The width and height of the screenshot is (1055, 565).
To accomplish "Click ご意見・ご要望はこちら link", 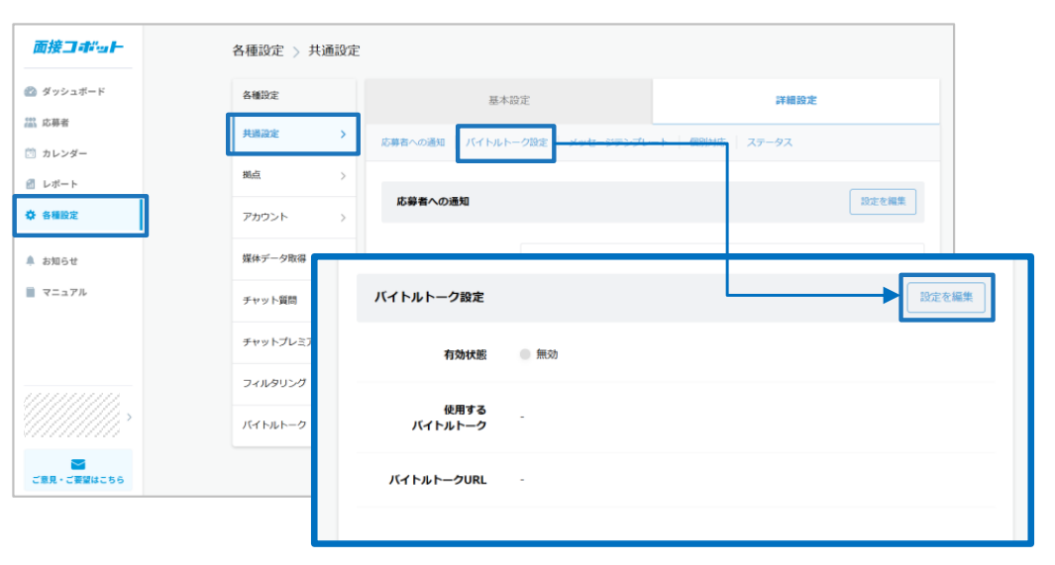I will click(78, 480).
